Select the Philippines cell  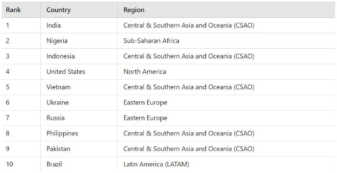click(x=79, y=134)
